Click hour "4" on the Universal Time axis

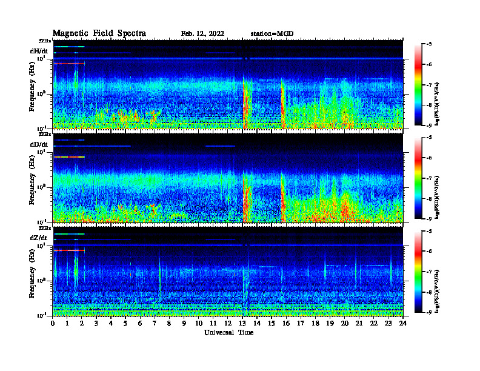pos(111,323)
